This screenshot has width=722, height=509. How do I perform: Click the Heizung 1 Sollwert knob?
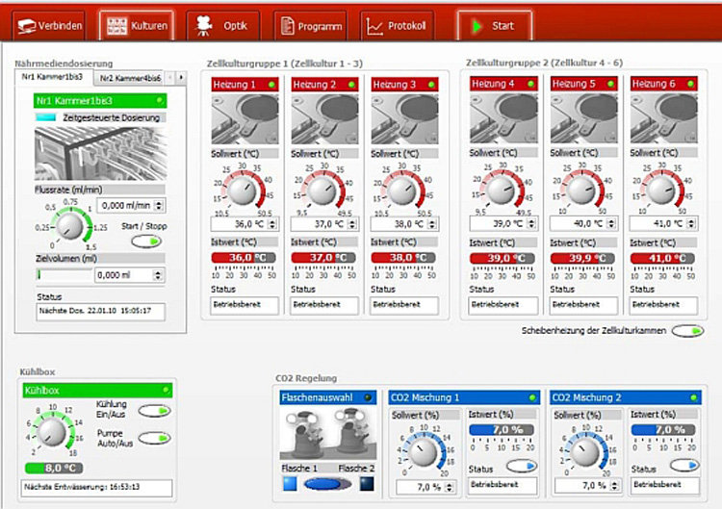[x=242, y=191]
